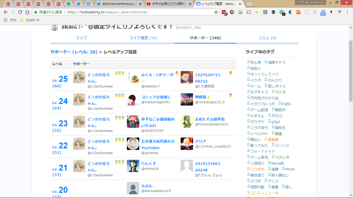Click the @asayuri_skai handle text
This screenshot has height=198, width=353.
pos(188,27)
